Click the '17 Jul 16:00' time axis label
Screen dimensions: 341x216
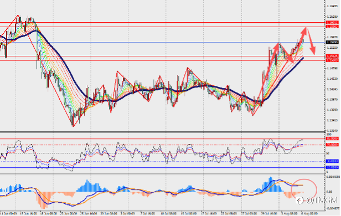click(x=209, y=213)
